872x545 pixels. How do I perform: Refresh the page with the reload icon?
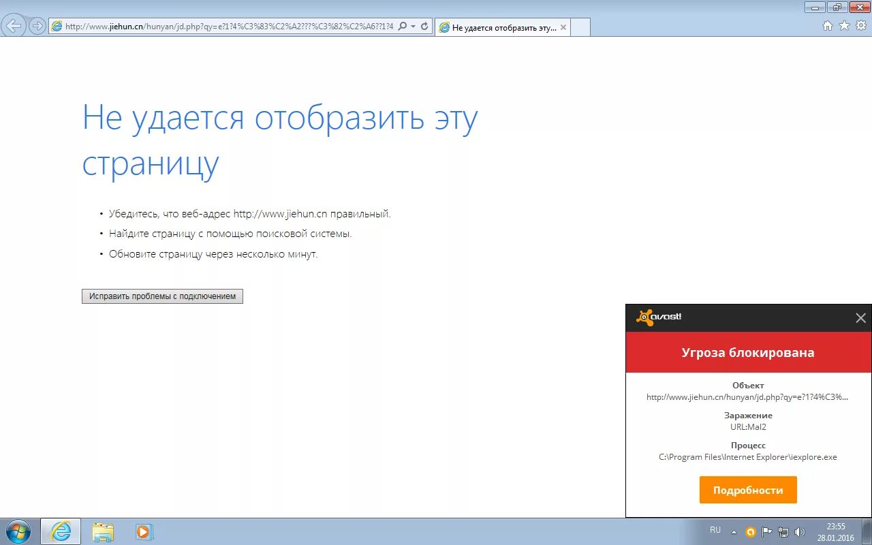tap(424, 27)
